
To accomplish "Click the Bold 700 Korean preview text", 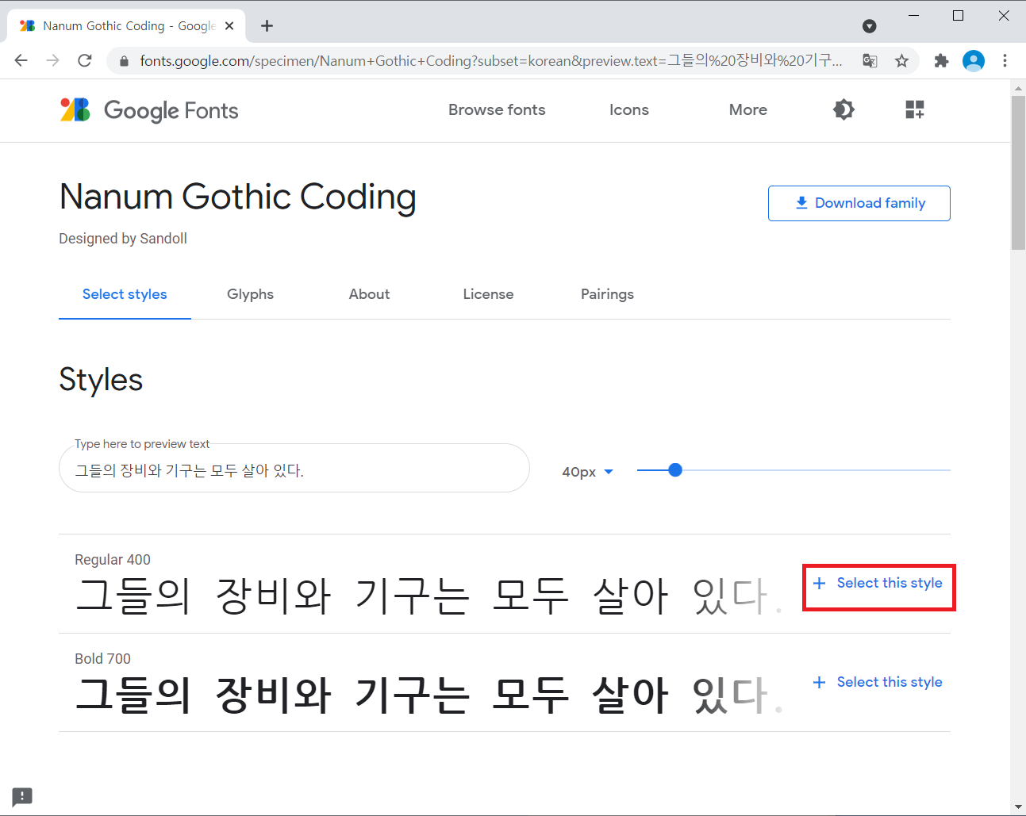I will [x=428, y=695].
